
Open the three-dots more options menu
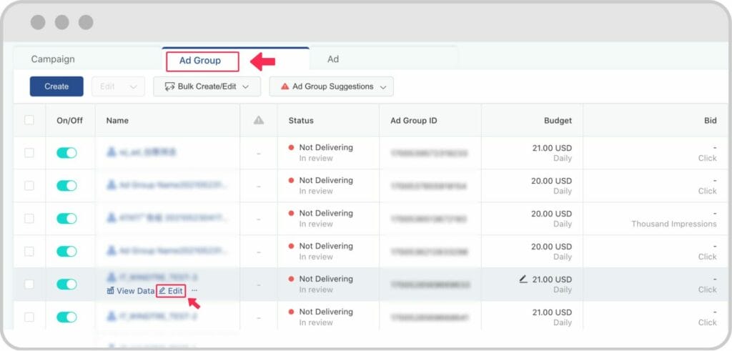click(194, 291)
